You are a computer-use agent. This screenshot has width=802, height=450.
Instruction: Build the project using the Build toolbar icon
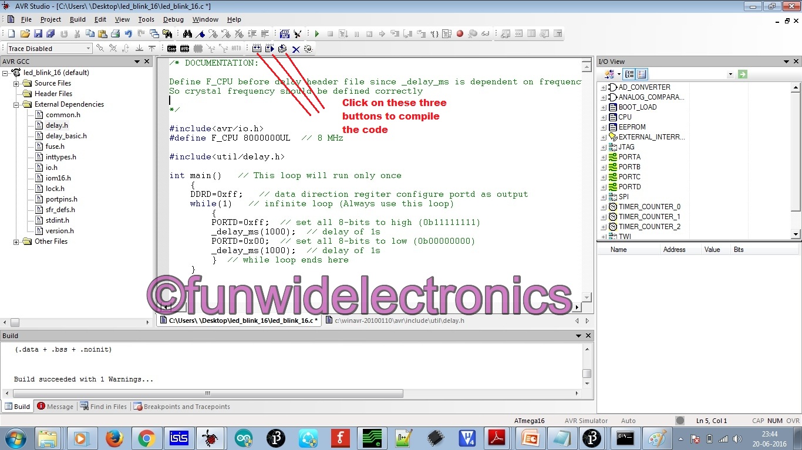click(x=257, y=49)
